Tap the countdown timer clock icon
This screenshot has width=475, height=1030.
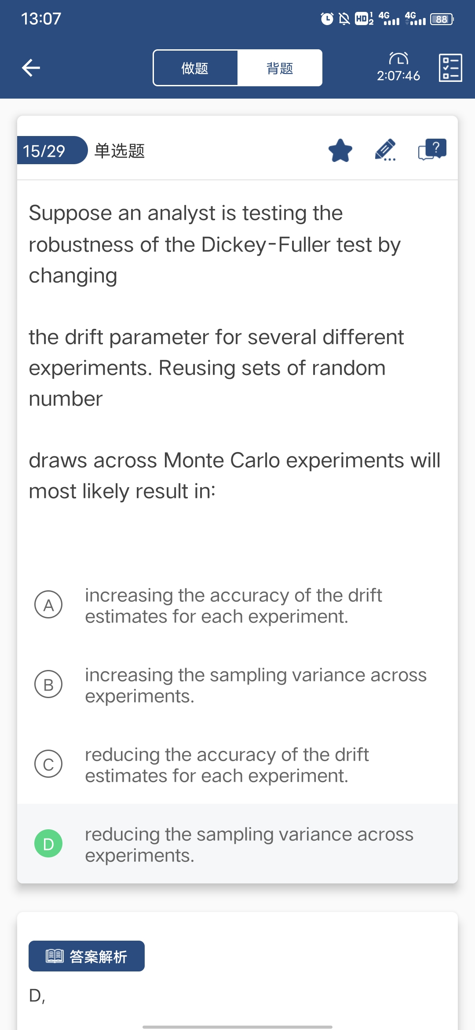pyautogui.click(x=398, y=59)
